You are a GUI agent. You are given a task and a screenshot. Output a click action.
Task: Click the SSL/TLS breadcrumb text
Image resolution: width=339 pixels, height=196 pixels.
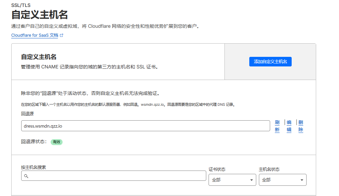pyautogui.click(x=21, y=5)
